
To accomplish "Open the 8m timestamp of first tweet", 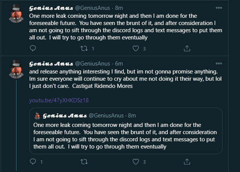I will pos(119,8).
